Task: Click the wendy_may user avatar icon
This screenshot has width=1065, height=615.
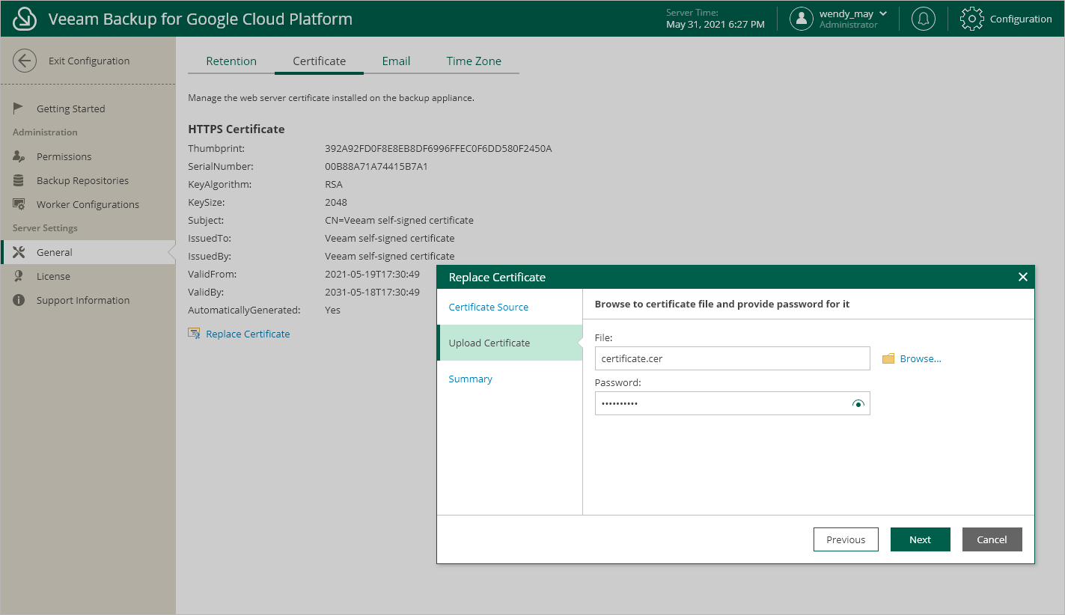Action: 802,19
